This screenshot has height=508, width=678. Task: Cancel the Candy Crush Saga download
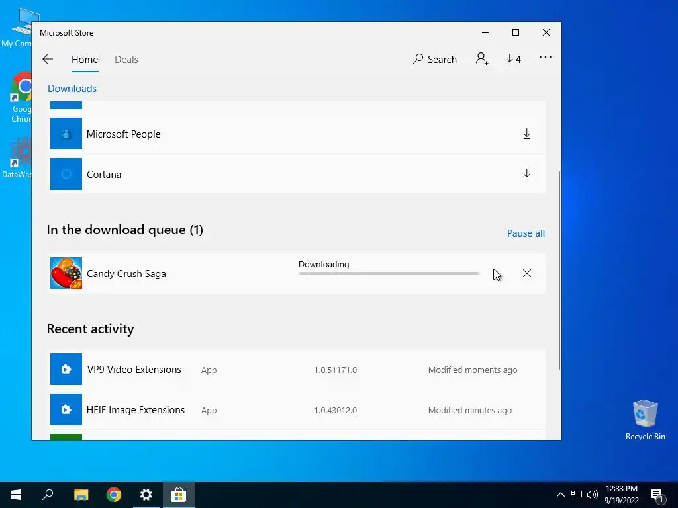(x=526, y=273)
